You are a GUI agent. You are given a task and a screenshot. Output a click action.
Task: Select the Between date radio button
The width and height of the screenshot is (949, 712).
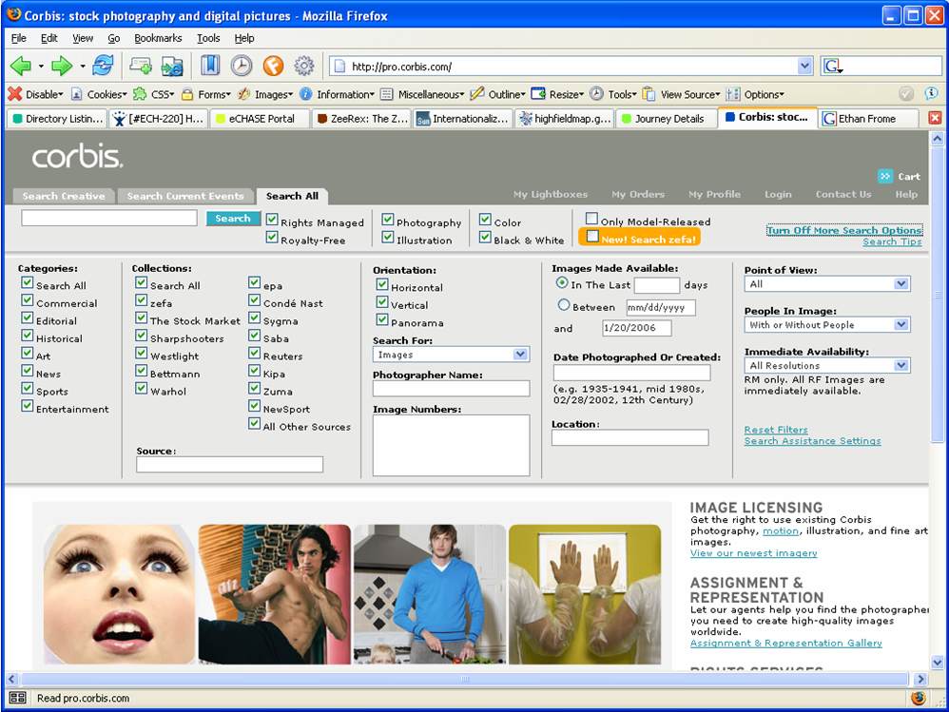point(564,306)
